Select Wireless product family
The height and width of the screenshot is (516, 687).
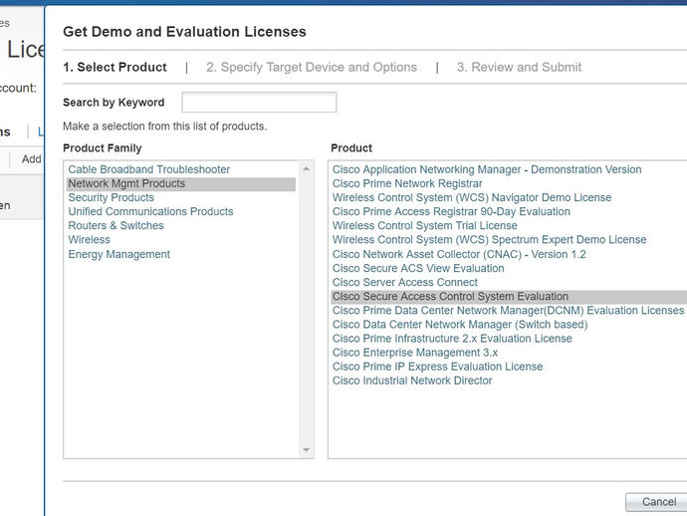tap(89, 240)
